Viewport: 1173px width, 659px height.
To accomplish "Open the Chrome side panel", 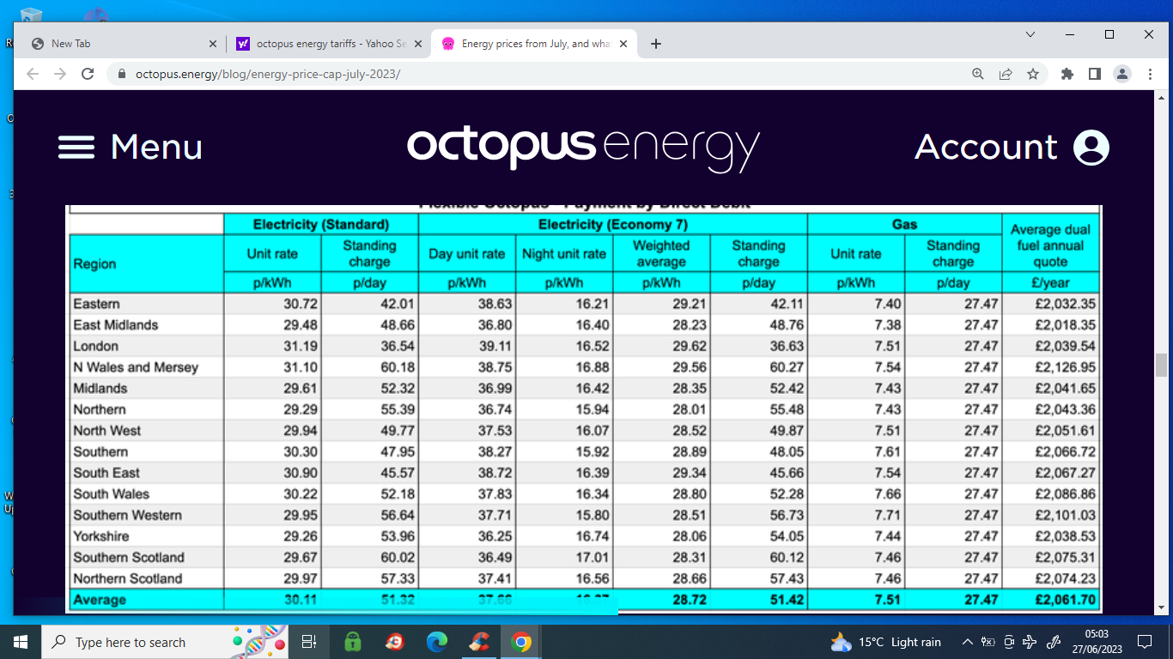I will pos(1094,74).
